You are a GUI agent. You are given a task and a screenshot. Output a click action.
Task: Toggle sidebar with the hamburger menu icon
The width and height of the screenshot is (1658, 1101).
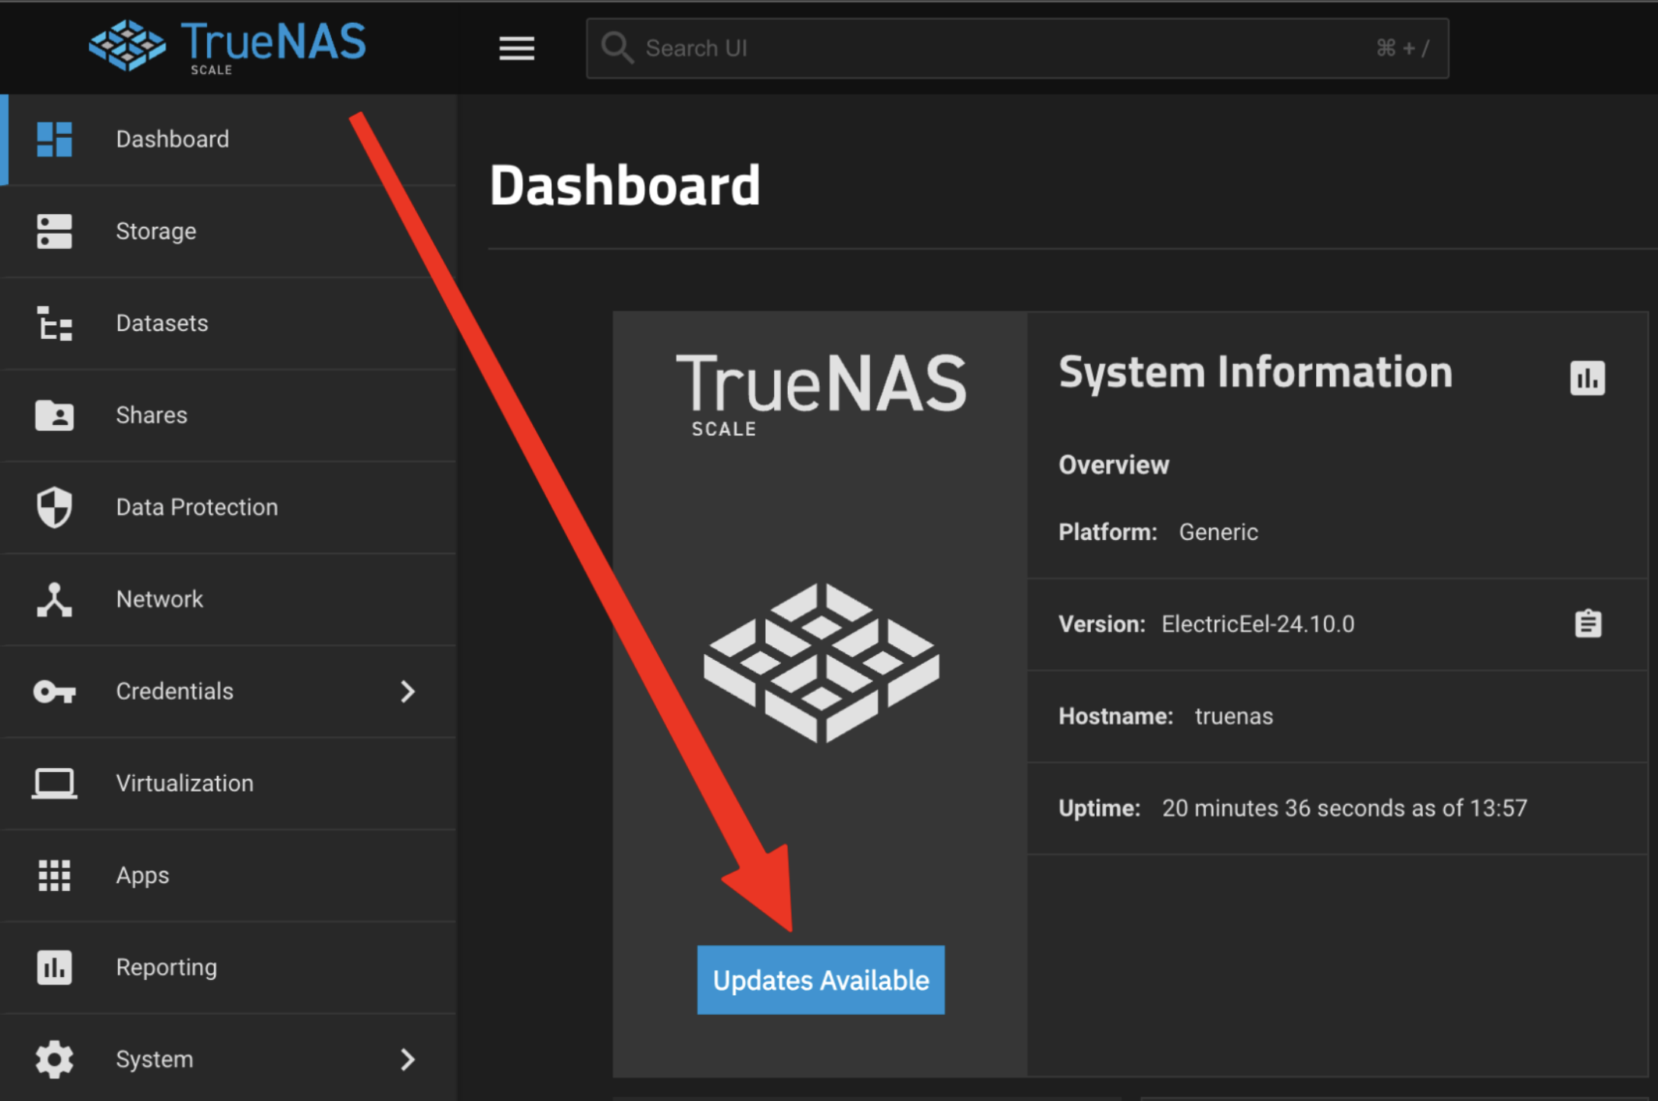(516, 49)
